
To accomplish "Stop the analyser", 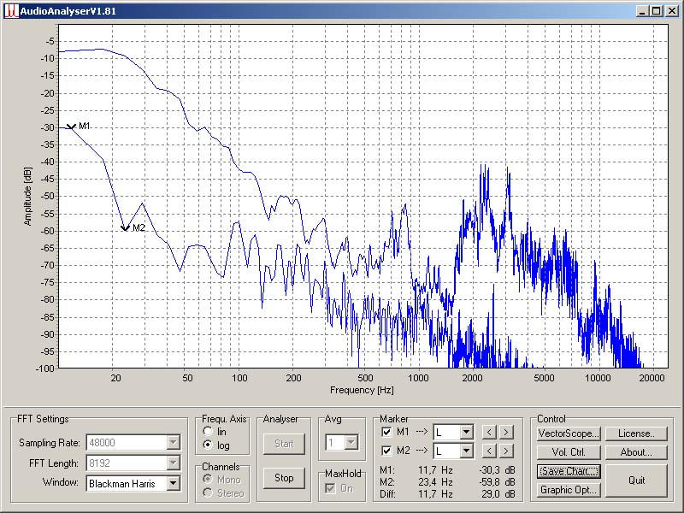I will tap(284, 478).
